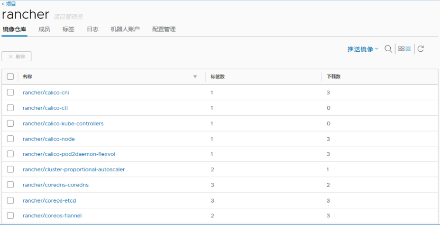Viewport: 440px width, 225px height.
Task: Refresh the repository list
Action: [421, 49]
